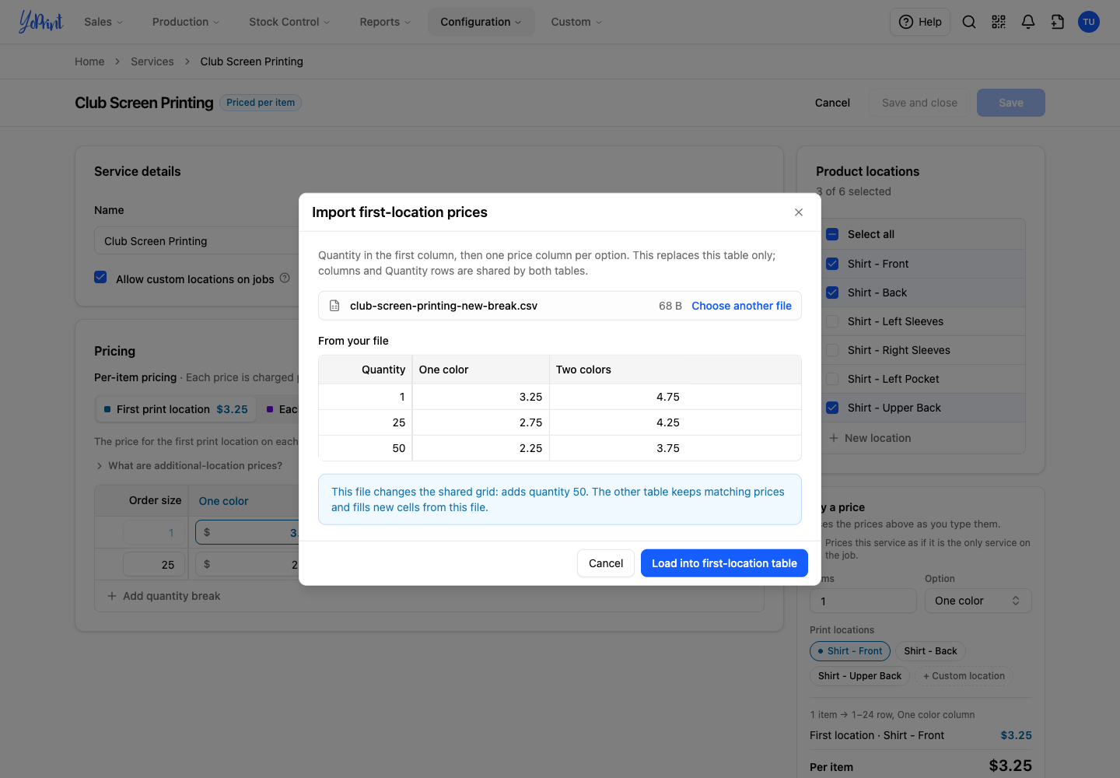This screenshot has height=778, width=1120.
Task: Open the Option dropdown showing One color
Action: 978,601
